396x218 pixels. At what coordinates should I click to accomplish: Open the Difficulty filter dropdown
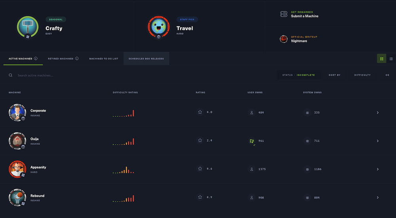pyautogui.click(x=362, y=75)
